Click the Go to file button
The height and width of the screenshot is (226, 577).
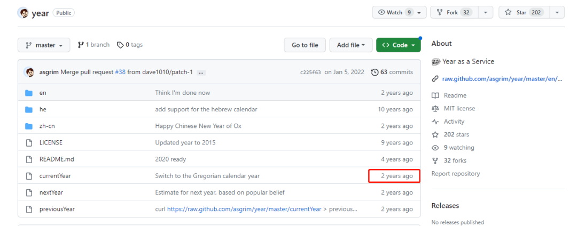pos(305,45)
